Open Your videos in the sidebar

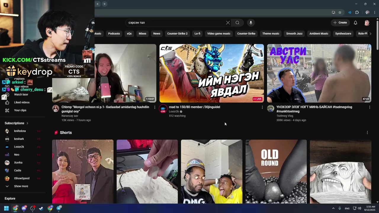pyautogui.click(x=21, y=87)
